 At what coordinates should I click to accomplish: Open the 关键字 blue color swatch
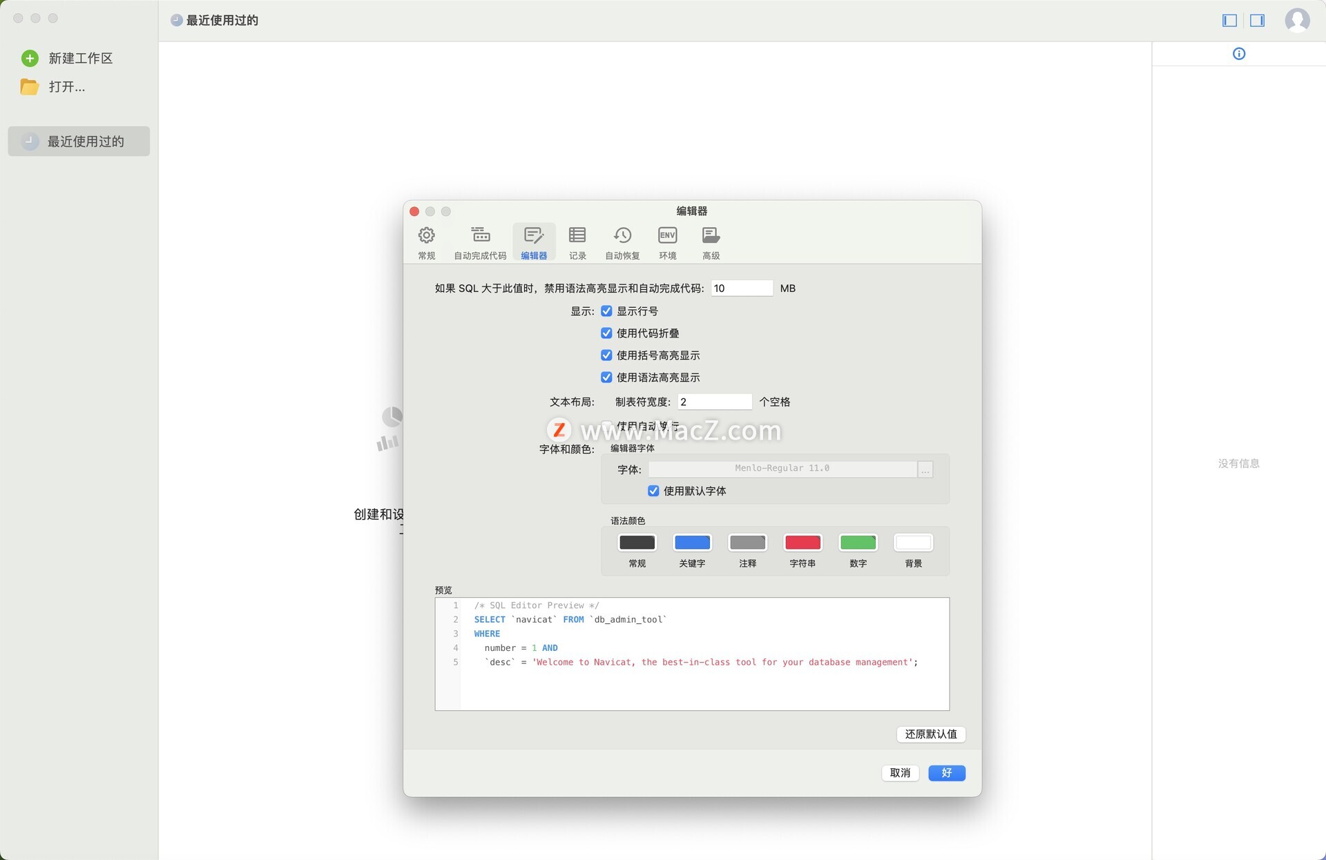(x=692, y=543)
